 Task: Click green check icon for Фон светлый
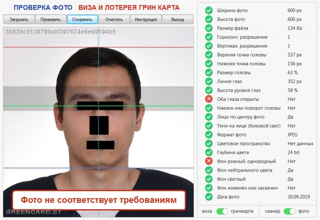click(x=209, y=179)
